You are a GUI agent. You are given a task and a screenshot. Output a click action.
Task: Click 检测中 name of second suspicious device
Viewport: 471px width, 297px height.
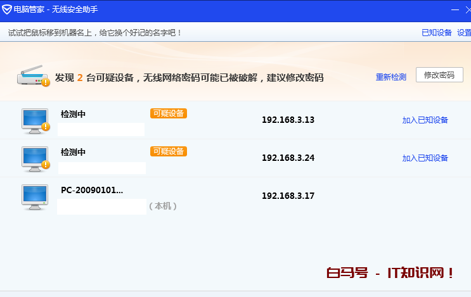point(73,153)
